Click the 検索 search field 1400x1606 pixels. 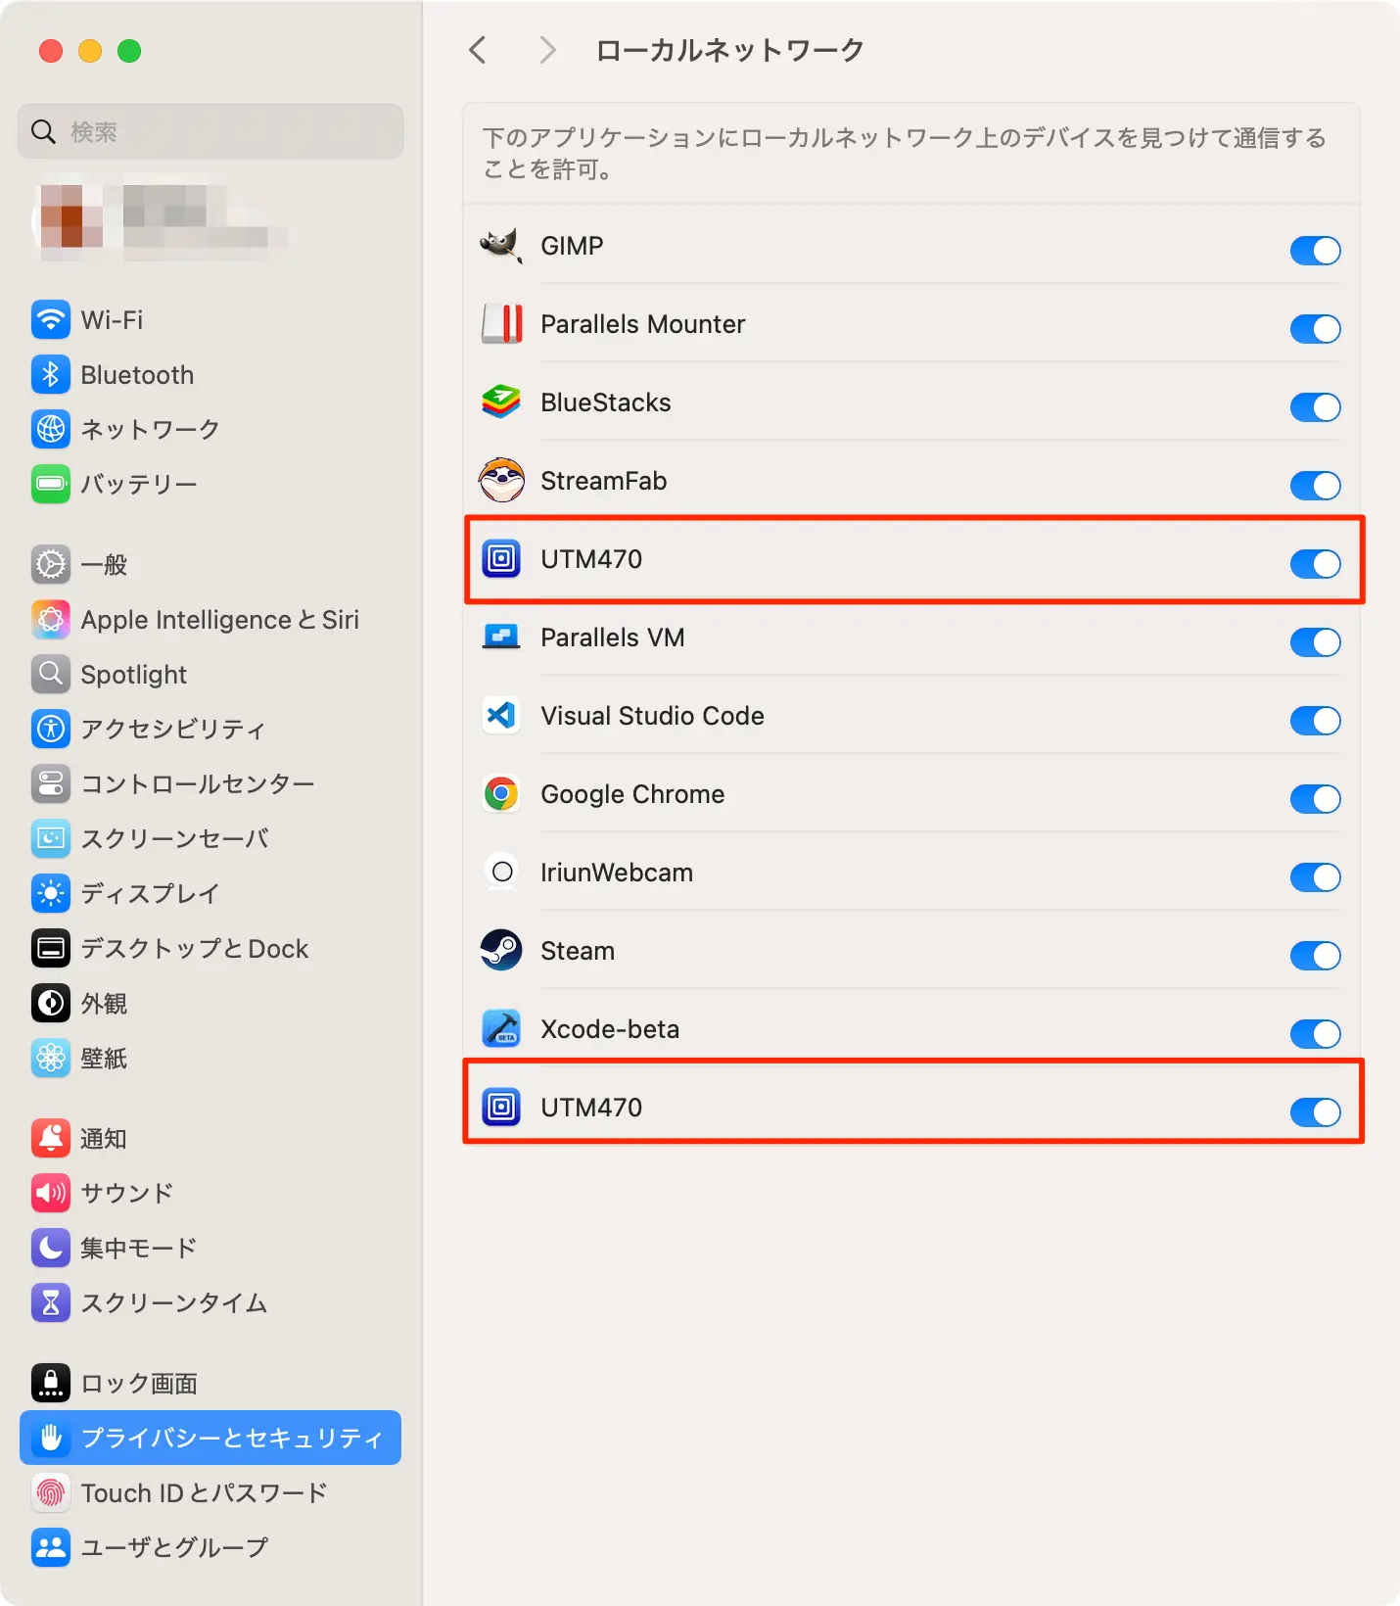click(x=210, y=131)
